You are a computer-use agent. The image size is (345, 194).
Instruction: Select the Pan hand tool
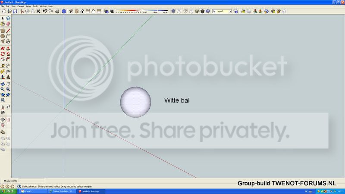click(x=8, y=84)
